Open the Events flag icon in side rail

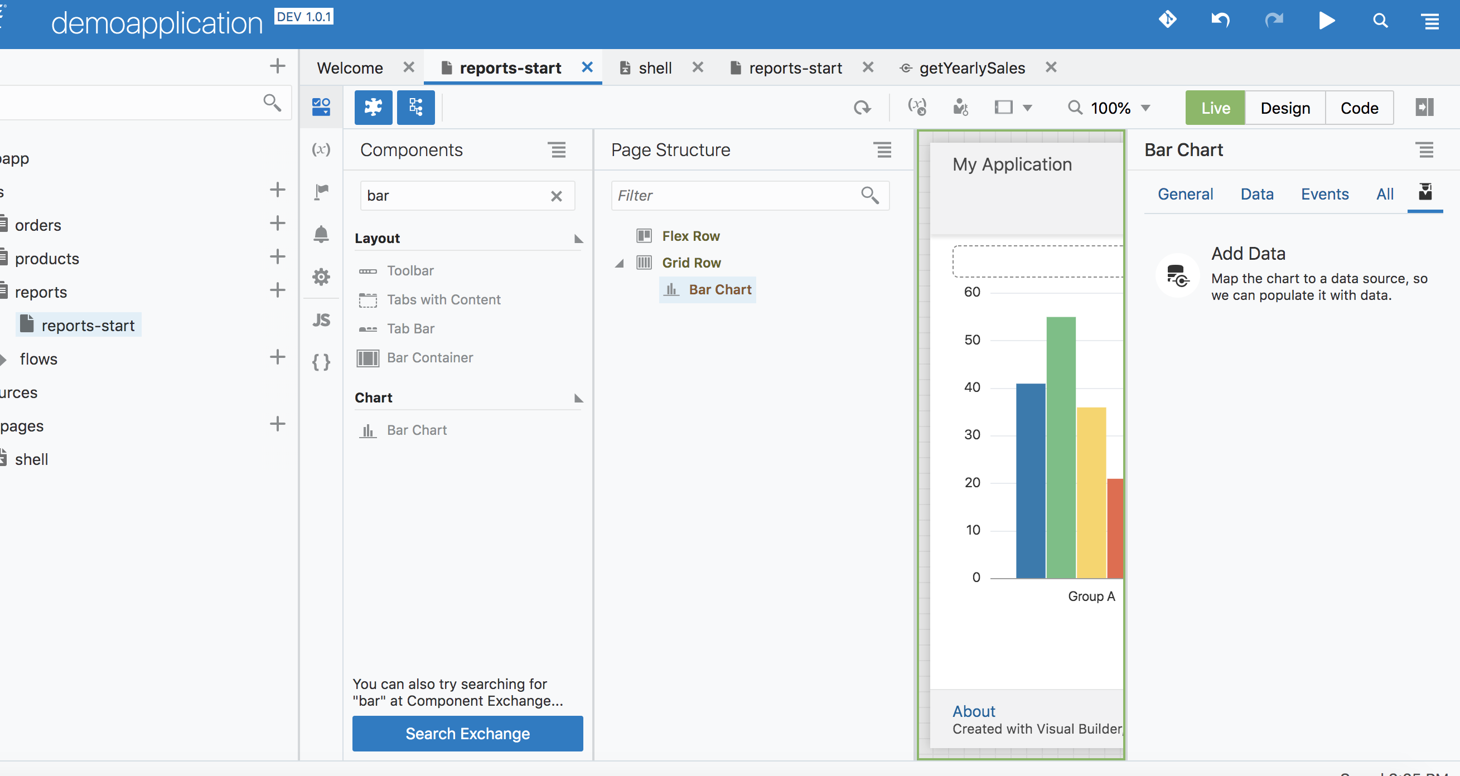[x=321, y=191]
